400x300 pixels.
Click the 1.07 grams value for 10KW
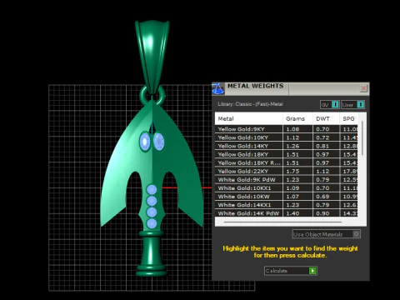[x=292, y=197]
